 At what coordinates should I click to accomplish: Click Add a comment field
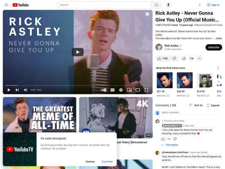[190, 113]
